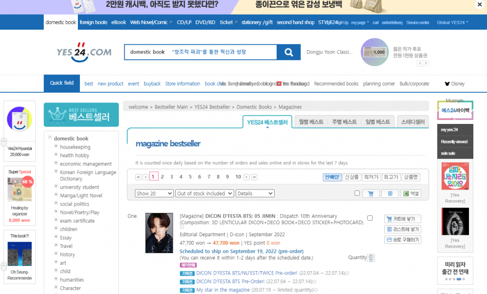Go to previous page using single arrow

coord(145,177)
